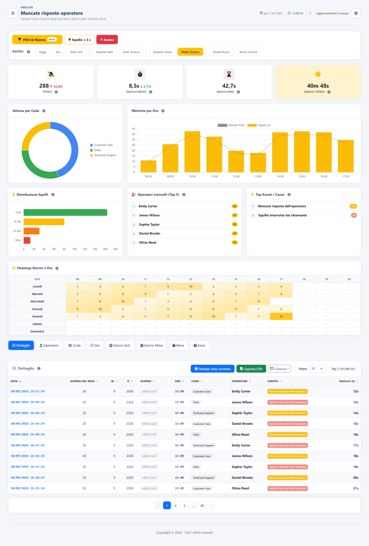
Task: Switch to Ora tab
Action: point(95,345)
